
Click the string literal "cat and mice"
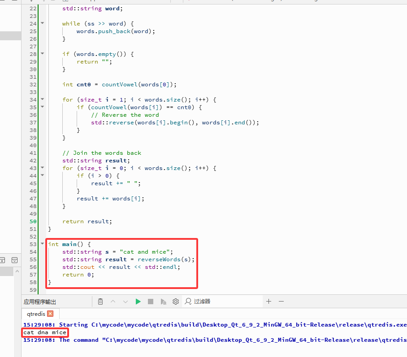(145, 252)
